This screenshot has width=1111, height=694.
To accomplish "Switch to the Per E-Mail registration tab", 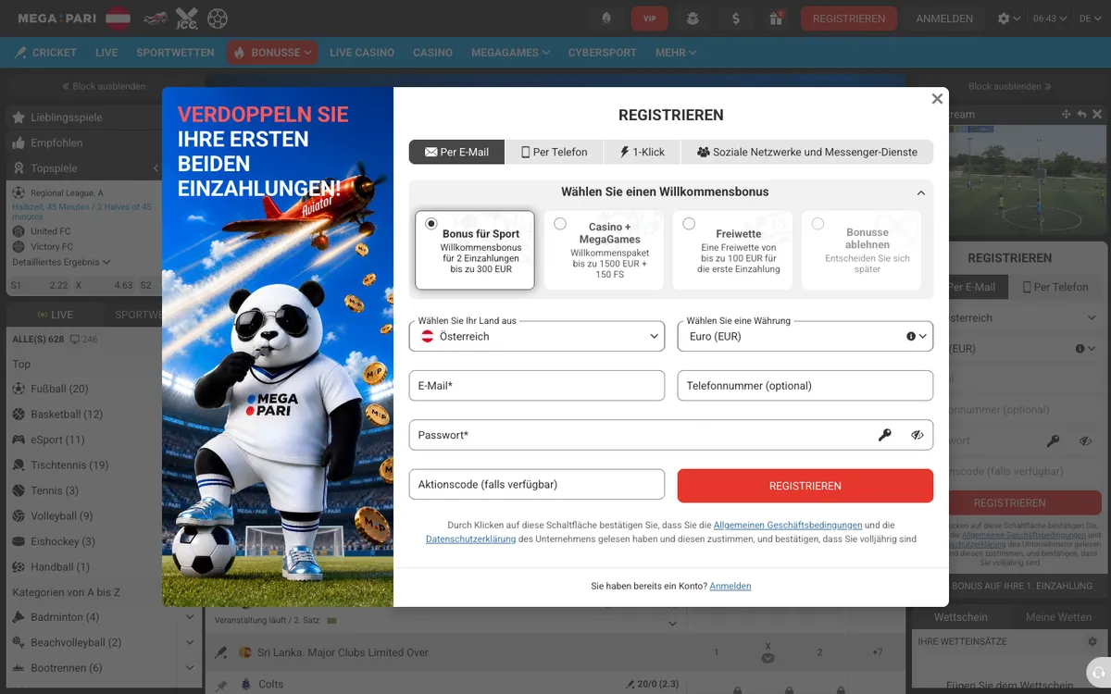I will [456, 152].
